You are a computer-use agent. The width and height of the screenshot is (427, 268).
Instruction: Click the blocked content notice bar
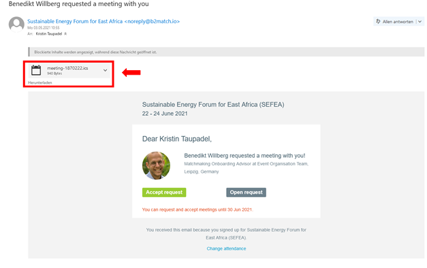coord(226,52)
